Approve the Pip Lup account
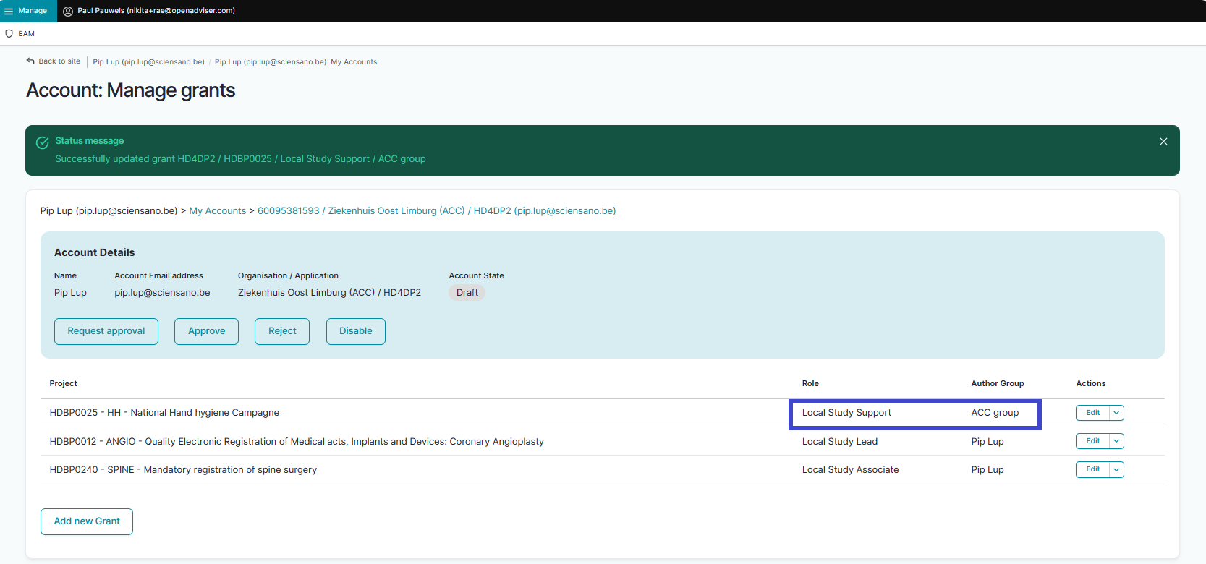 point(206,331)
